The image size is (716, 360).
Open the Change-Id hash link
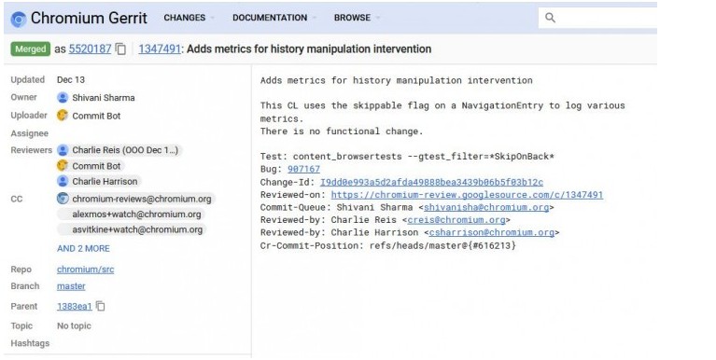(431, 182)
